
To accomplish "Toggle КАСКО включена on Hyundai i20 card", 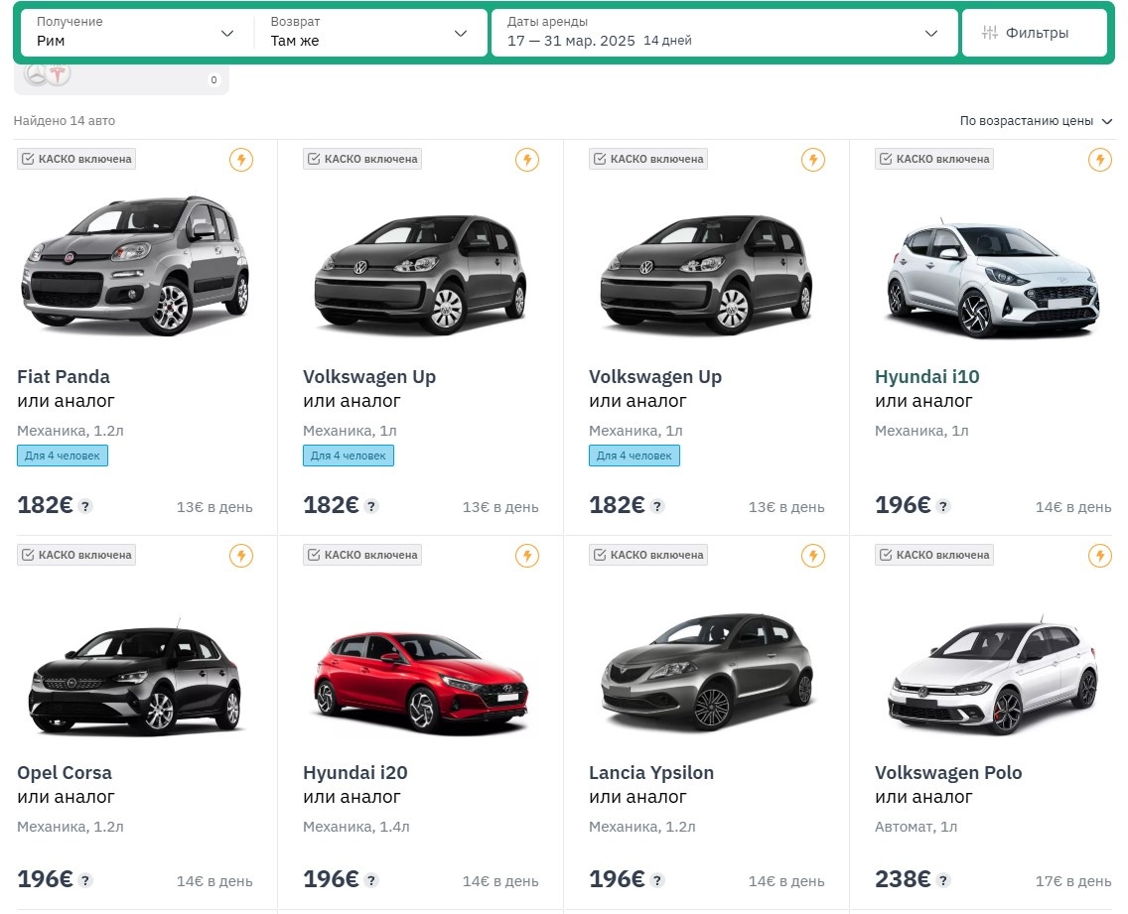I will 362,555.
